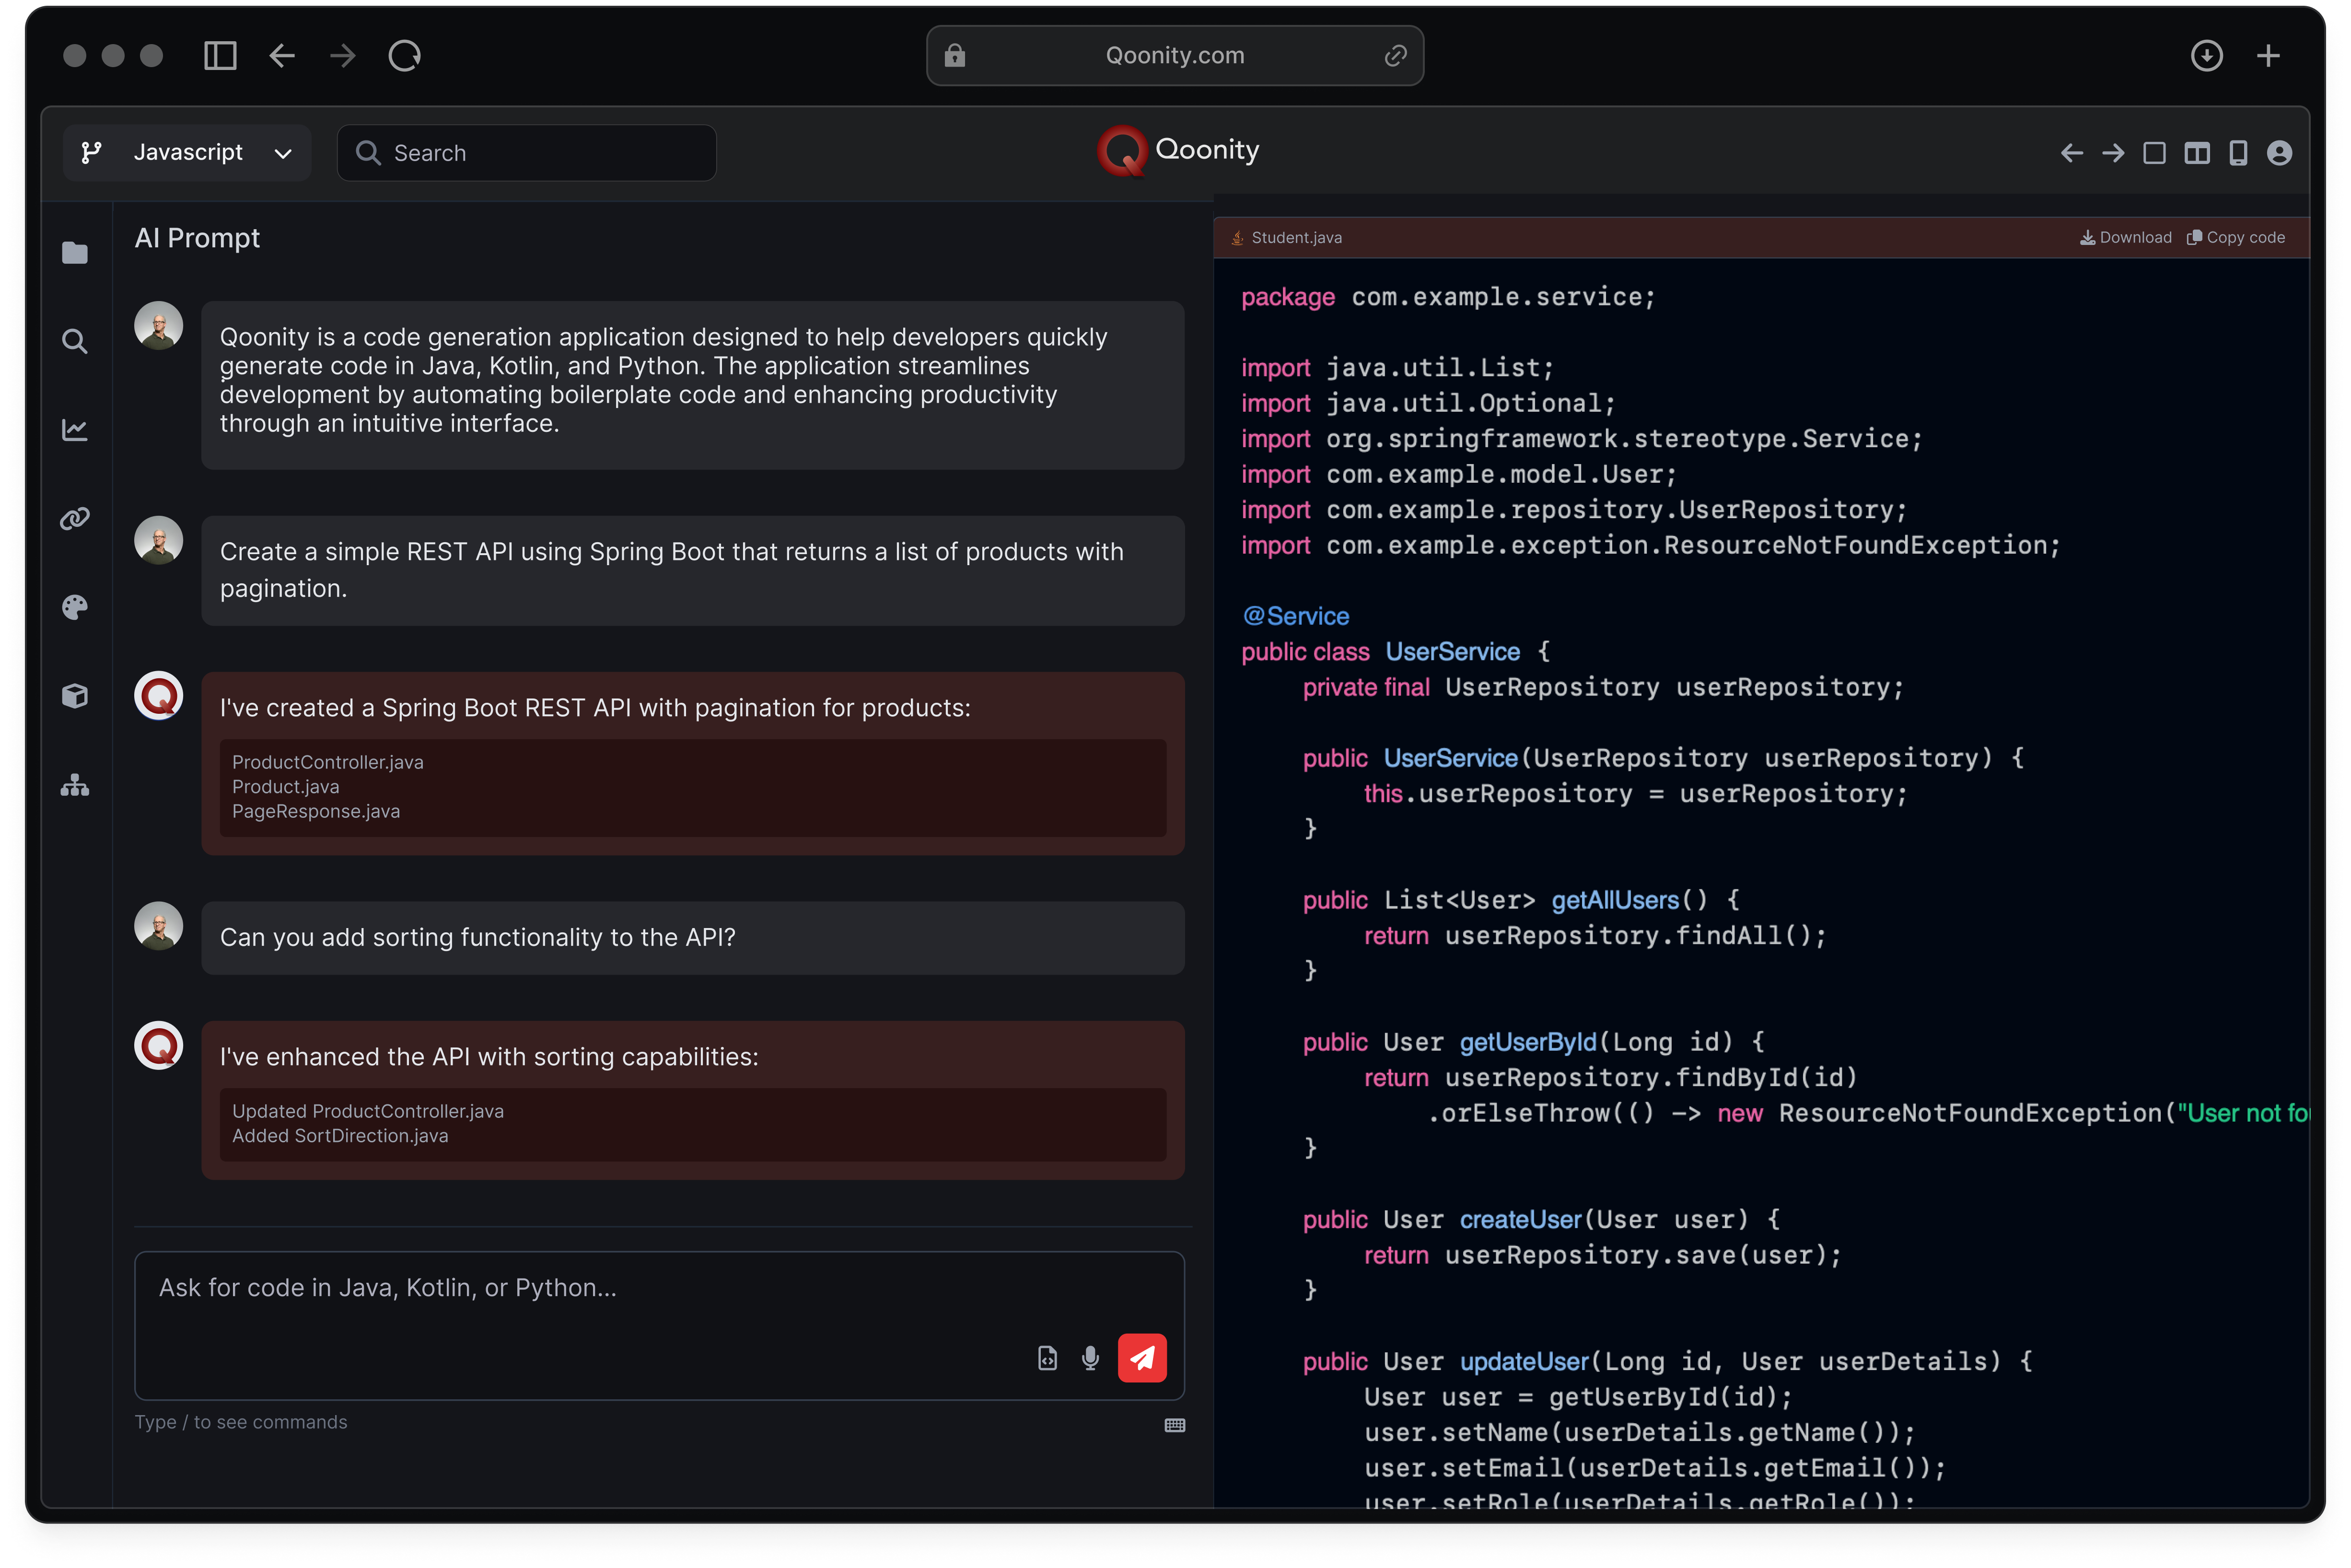Send the prompt with red paper-plane button
This screenshot has width=2351, height=1568.
1142,1357
